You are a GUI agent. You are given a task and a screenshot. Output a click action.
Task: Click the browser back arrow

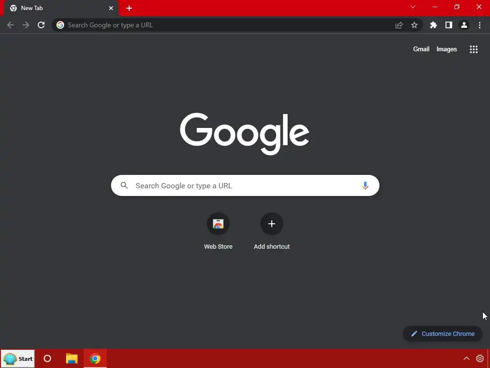[11, 25]
